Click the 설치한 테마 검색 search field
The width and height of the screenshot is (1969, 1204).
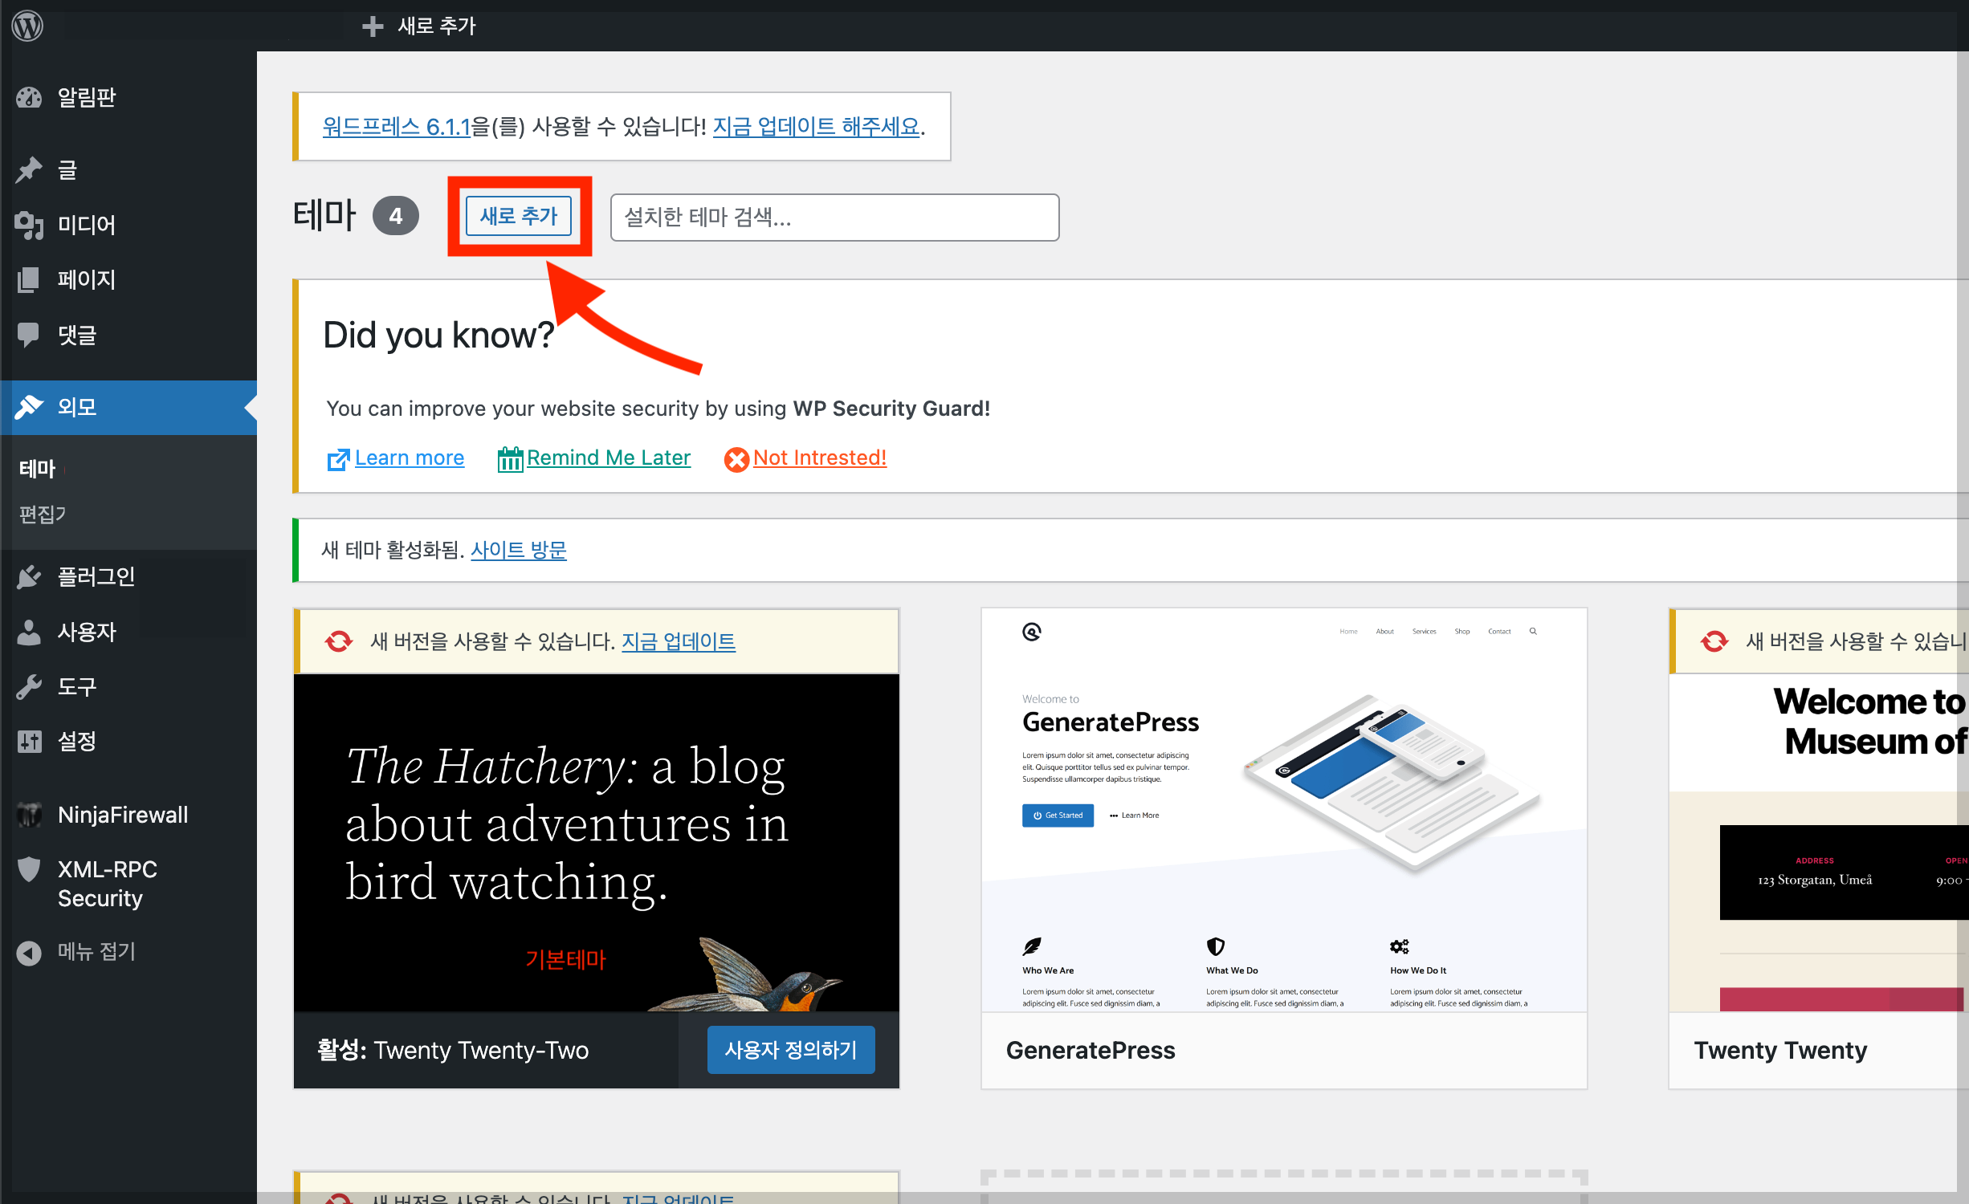pos(834,217)
